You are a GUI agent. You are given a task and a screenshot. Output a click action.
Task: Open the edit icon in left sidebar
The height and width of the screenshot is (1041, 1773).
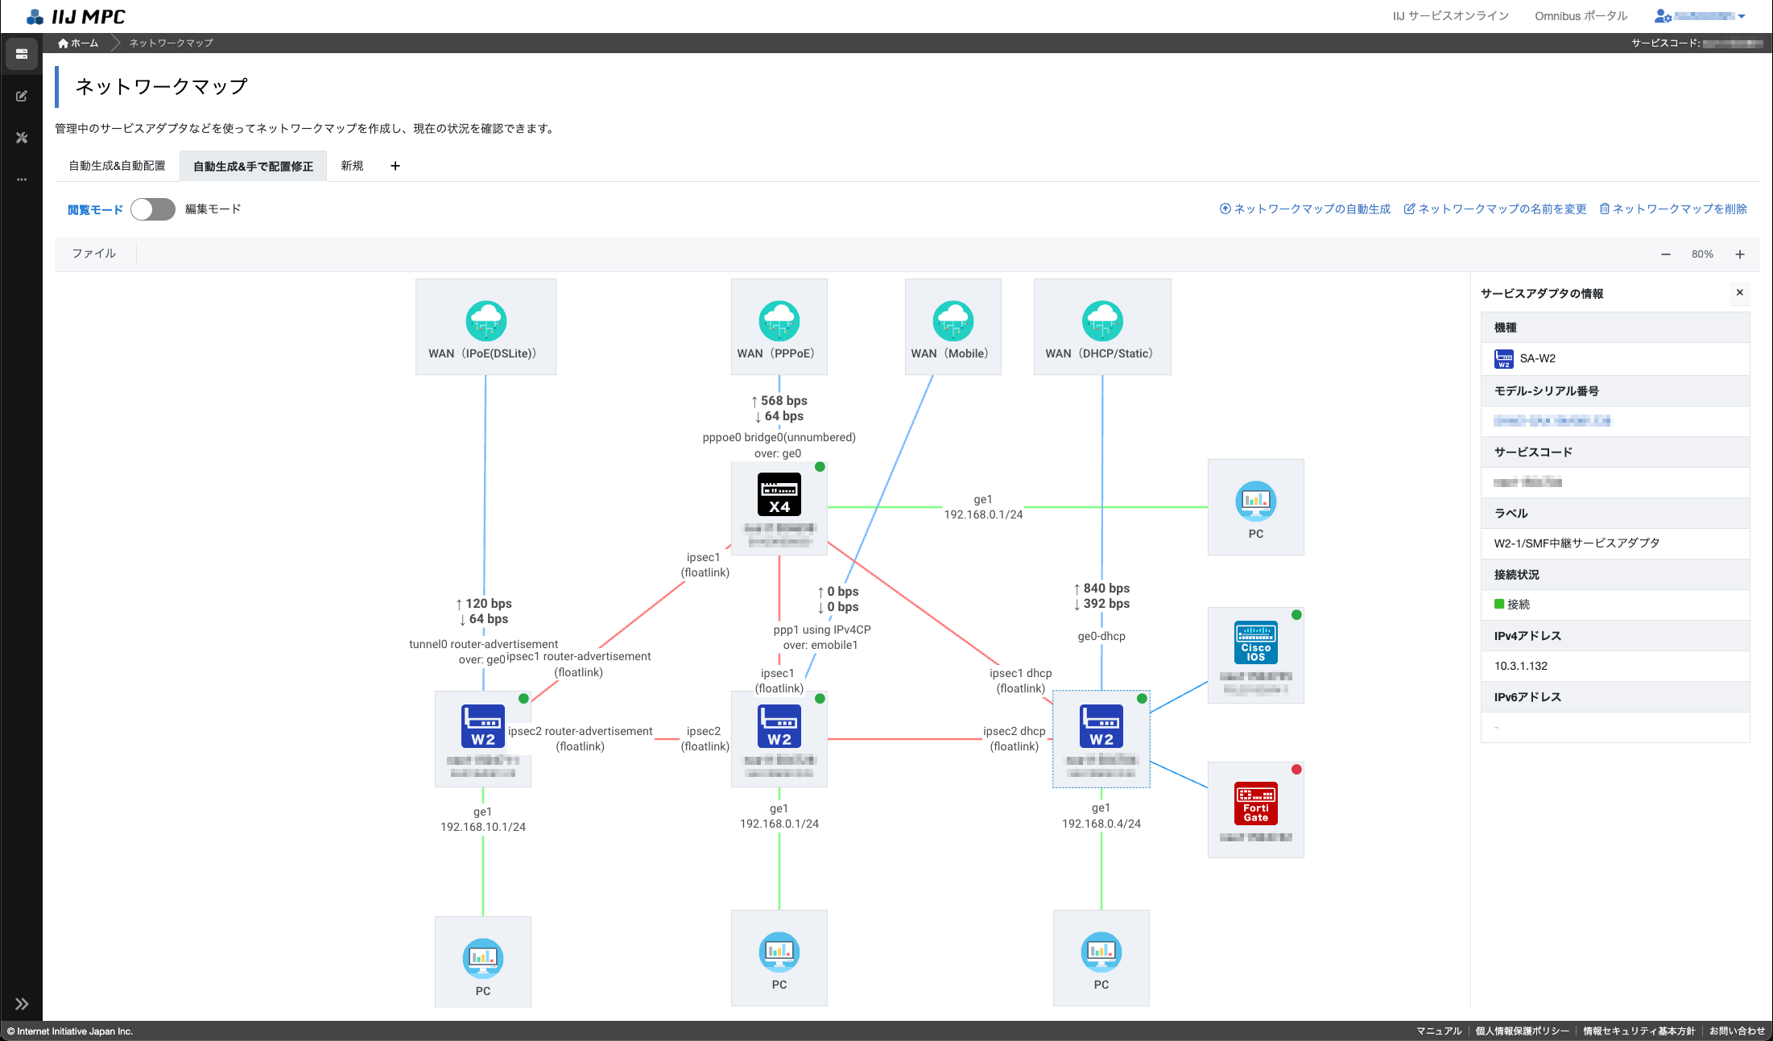coord(22,96)
